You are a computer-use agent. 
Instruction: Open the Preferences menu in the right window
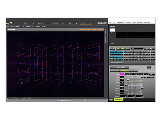(120, 22)
